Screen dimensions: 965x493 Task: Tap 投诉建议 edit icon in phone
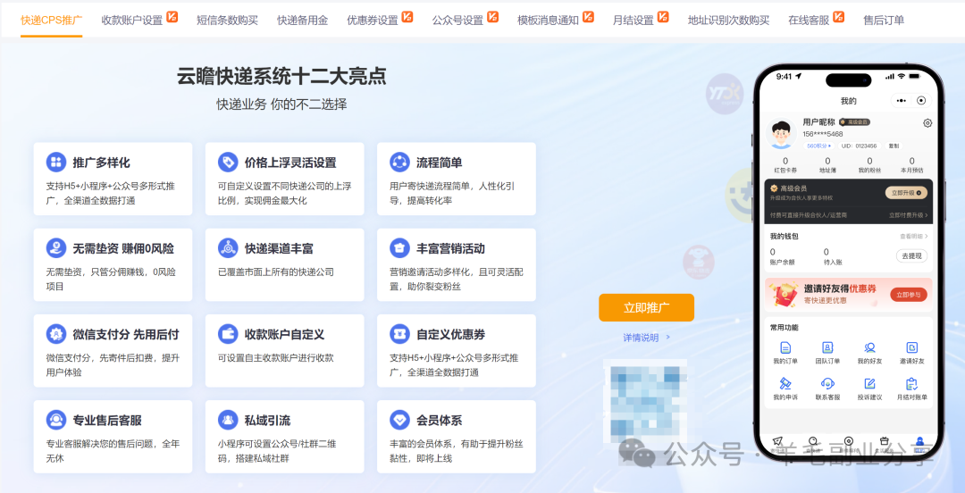coord(869,383)
